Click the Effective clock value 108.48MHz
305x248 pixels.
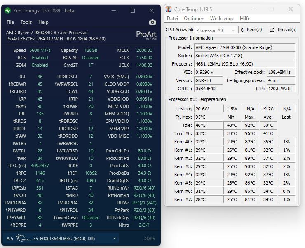(x=281, y=72)
